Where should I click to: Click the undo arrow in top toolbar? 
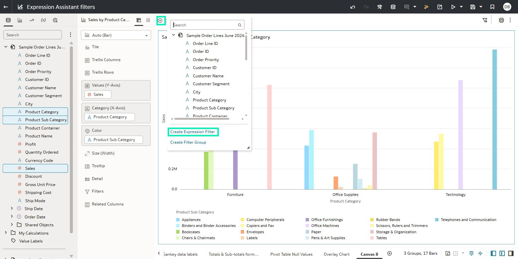(x=353, y=7)
